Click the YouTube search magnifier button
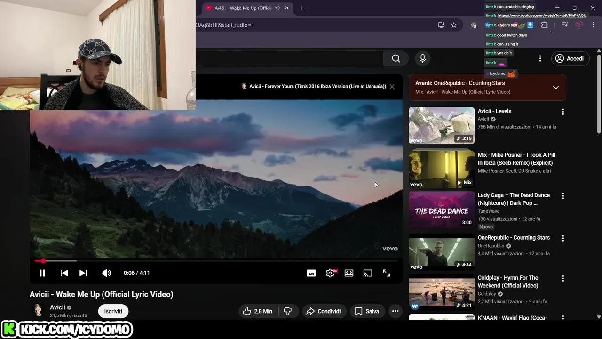 [396, 58]
